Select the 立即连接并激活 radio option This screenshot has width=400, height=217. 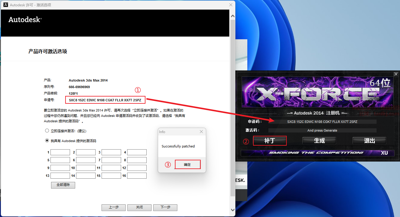(x=47, y=131)
